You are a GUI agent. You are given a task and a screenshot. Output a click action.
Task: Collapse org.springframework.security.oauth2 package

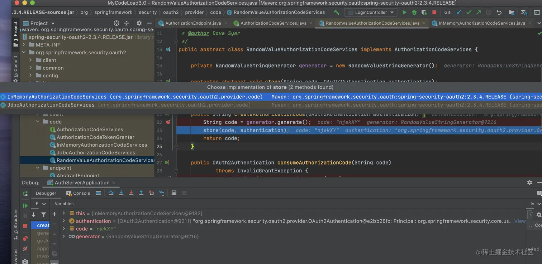click(x=24, y=52)
